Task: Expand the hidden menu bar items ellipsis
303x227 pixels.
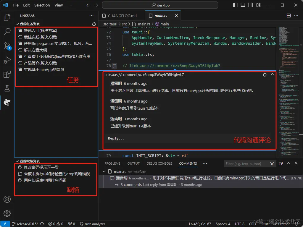Action: pyautogui.click(x=71, y=5)
